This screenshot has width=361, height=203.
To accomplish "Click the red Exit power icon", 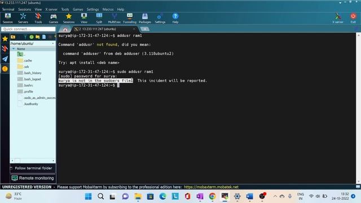I will 353,18.
